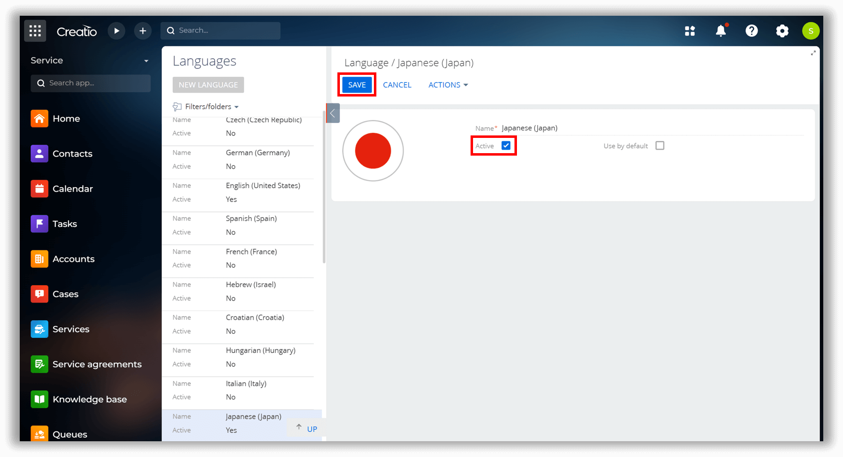Click the Up button in the list

(x=306, y=428)
